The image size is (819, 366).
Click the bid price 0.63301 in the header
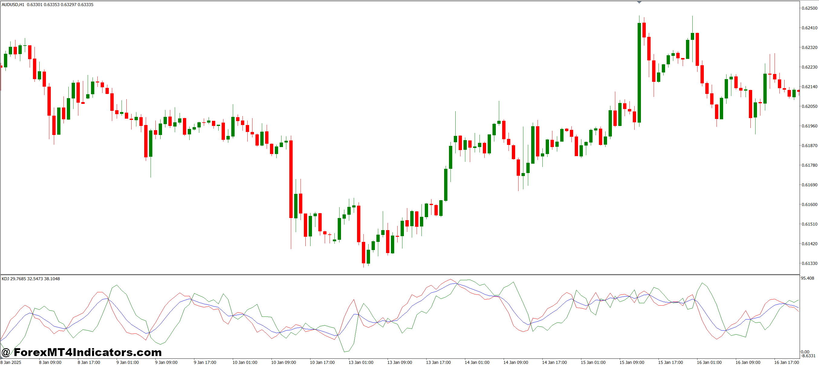point(35,5)
